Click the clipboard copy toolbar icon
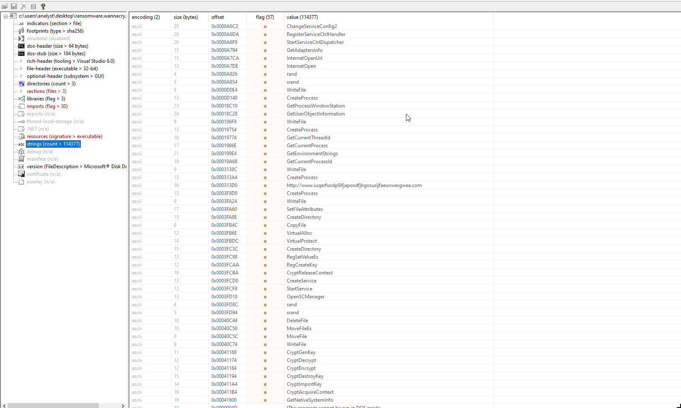This screenshot has height=408, width=681. point(33,6)
